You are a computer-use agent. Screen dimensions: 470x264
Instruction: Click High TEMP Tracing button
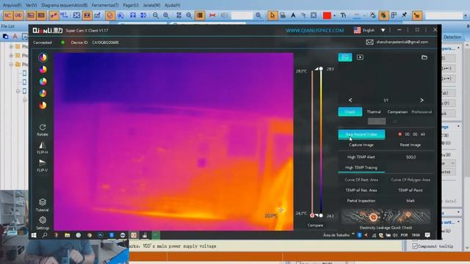pos(361,168)
